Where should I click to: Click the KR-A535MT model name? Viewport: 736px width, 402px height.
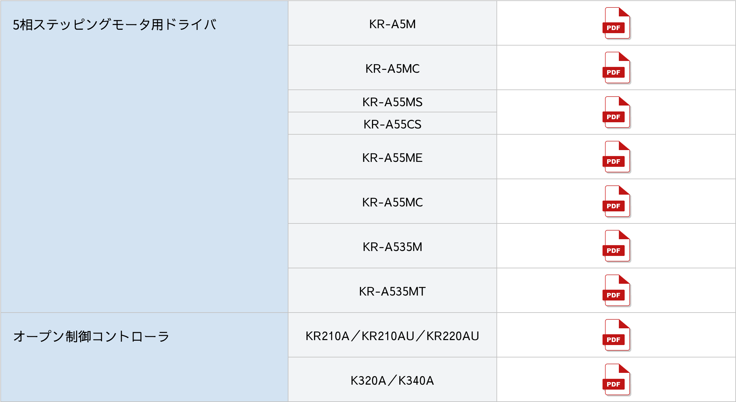pyautogui.click(x=392, y=292)
